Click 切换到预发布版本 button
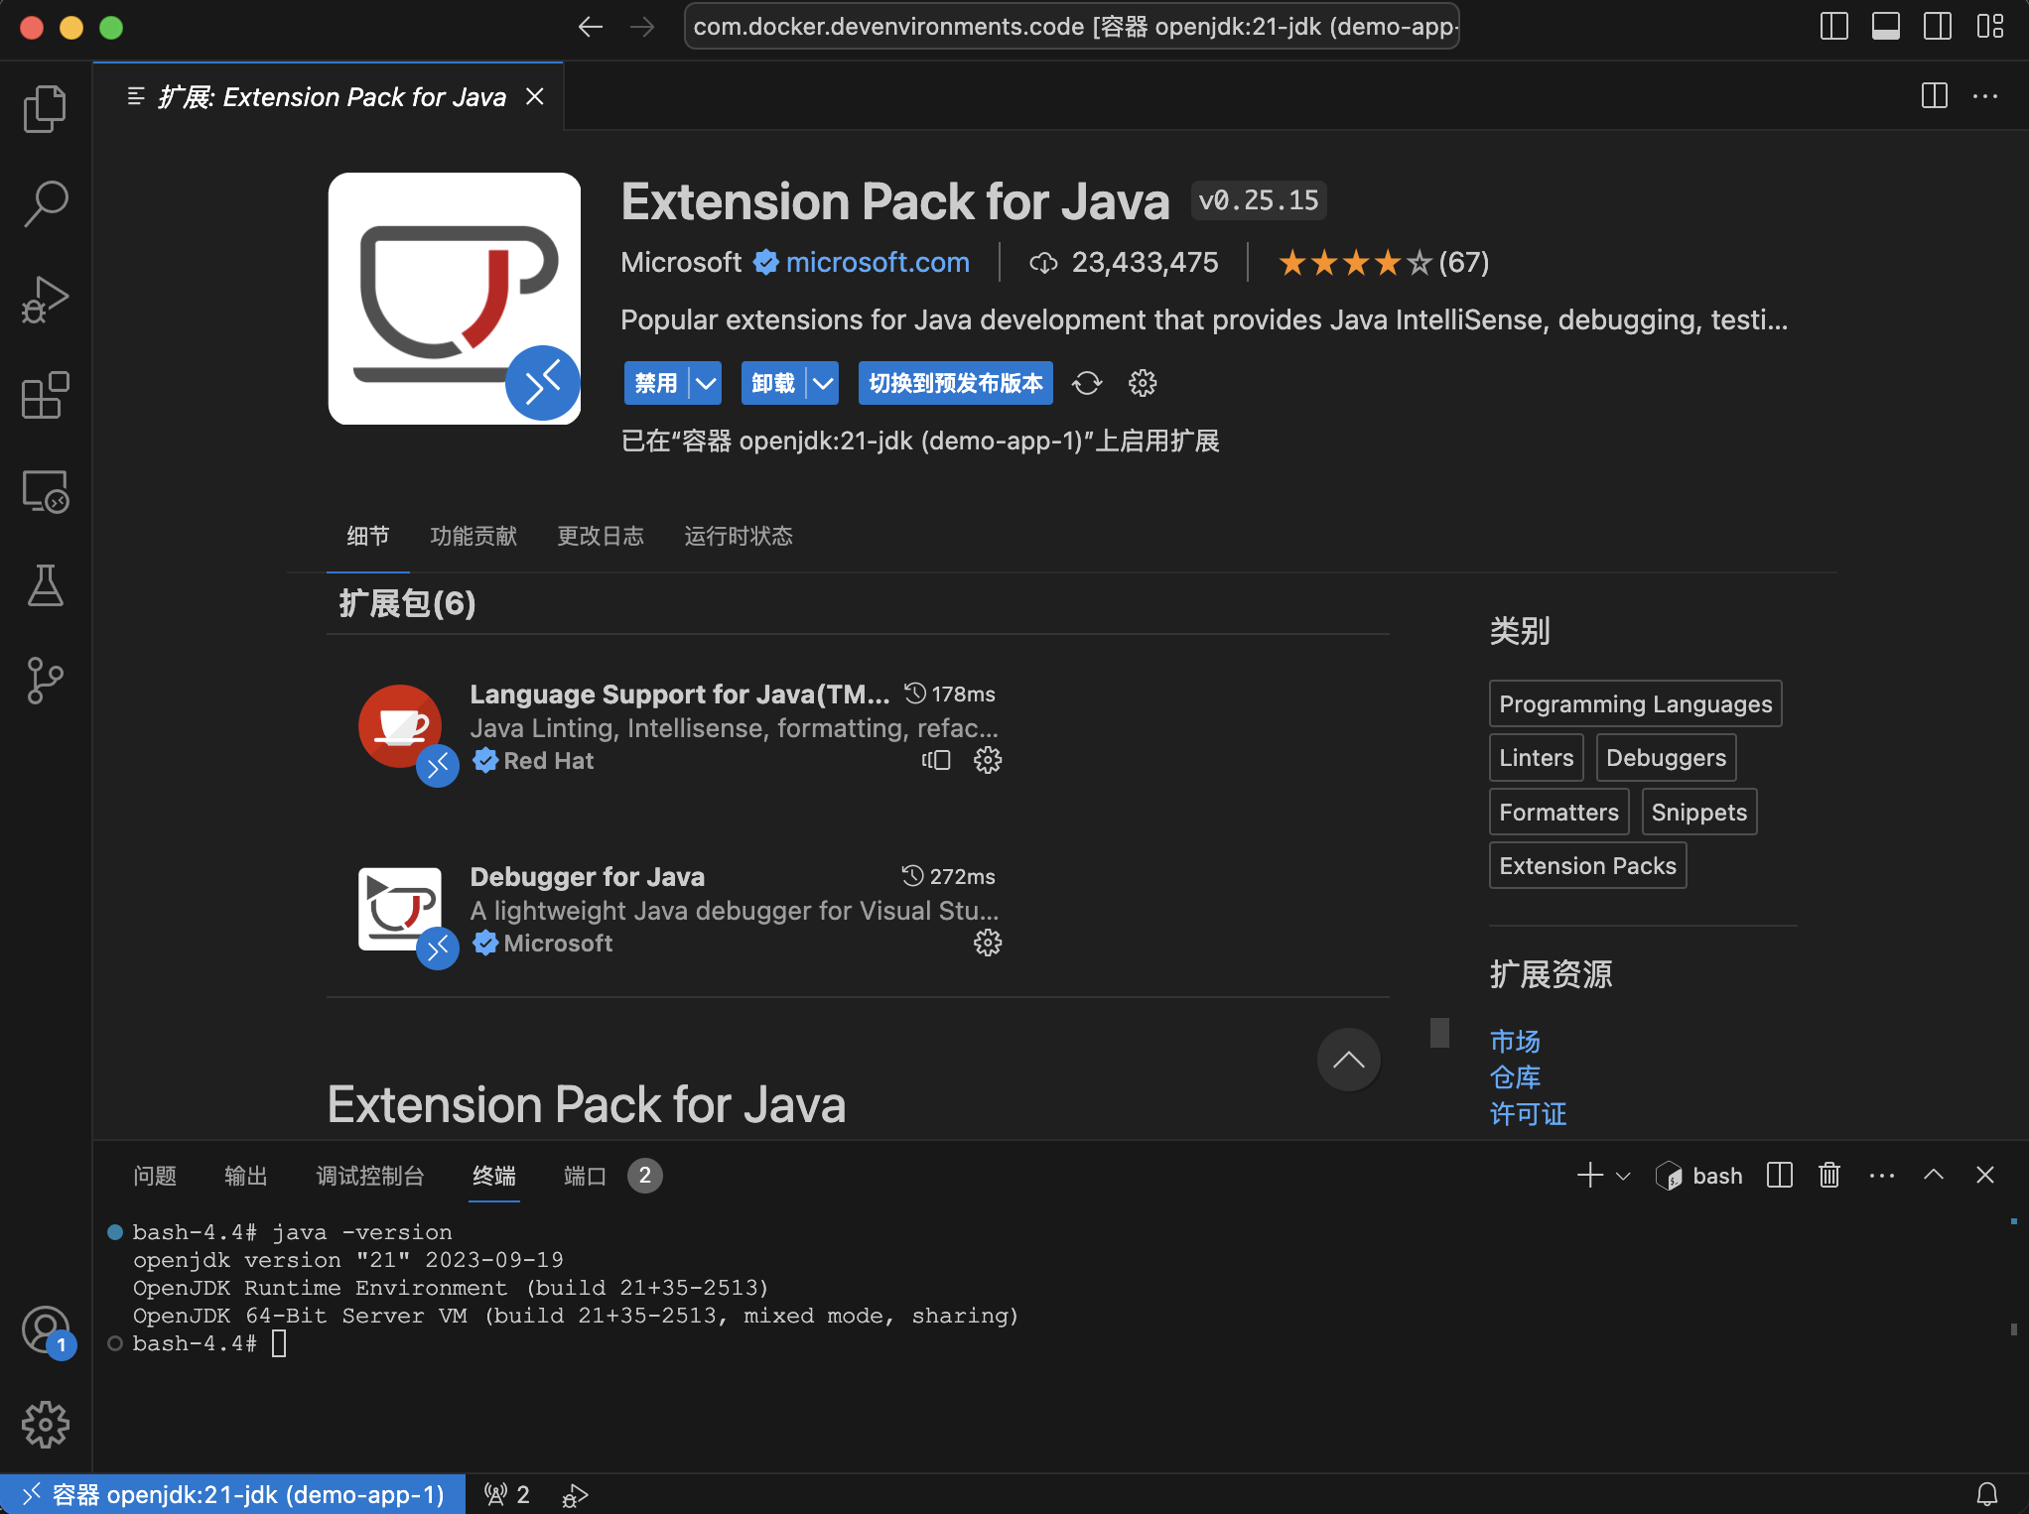This screenshot has height=1514, width=2029. [956, 383]
